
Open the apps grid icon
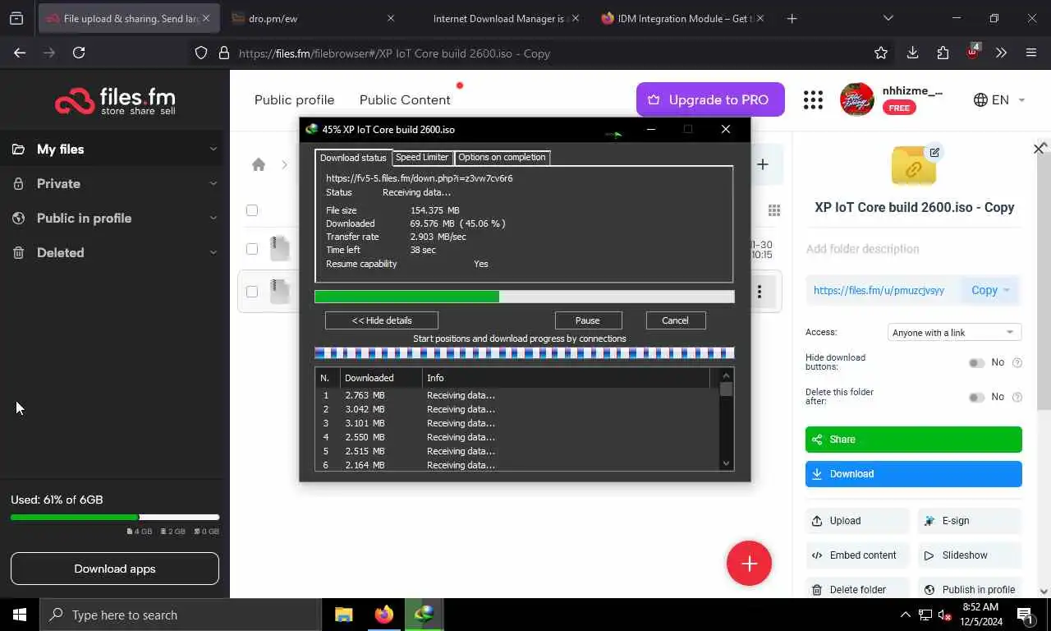[x=813, y=100]
